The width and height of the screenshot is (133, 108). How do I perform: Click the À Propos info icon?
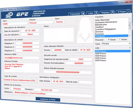coord(129,11)
